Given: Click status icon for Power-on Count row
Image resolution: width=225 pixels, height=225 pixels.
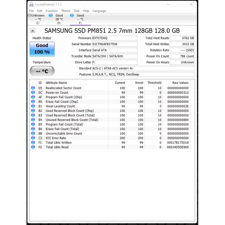Looking at the screenshot, I should (33, 93).
